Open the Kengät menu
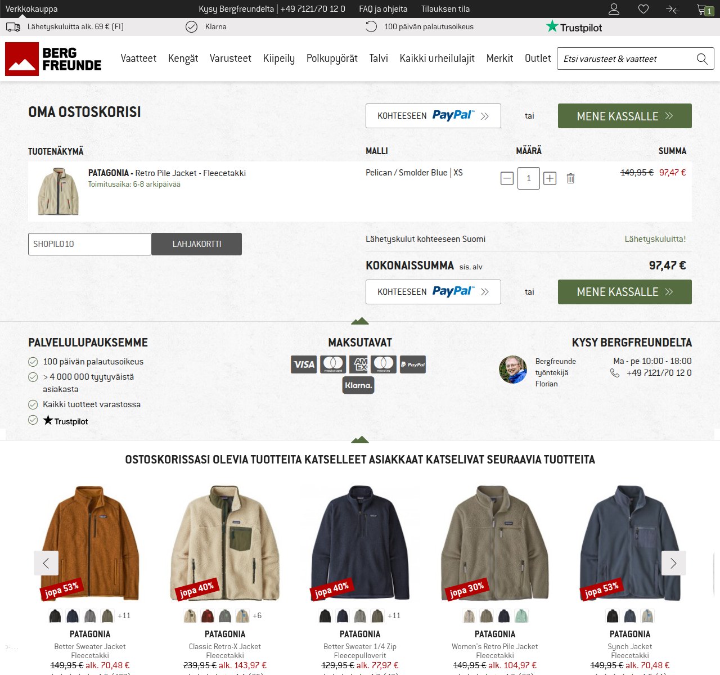This screenshot has width=720, height=675. [x=183, y=58]
